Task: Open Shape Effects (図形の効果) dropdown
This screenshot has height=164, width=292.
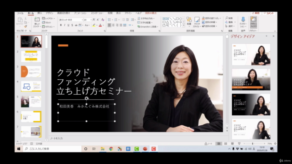Action: tap(209, 26)
